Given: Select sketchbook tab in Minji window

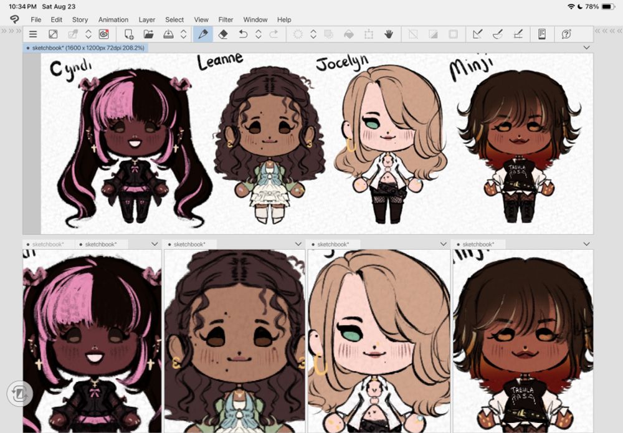Looking at the screenshot, I should pyautogui.click(x=478, y=244).
